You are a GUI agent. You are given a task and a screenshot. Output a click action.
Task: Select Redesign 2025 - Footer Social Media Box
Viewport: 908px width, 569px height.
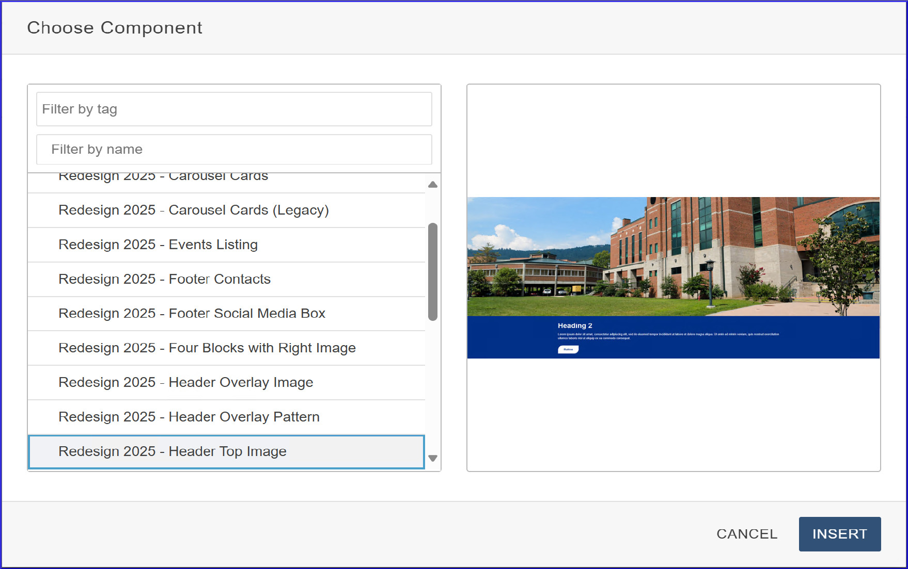(192, 314)
